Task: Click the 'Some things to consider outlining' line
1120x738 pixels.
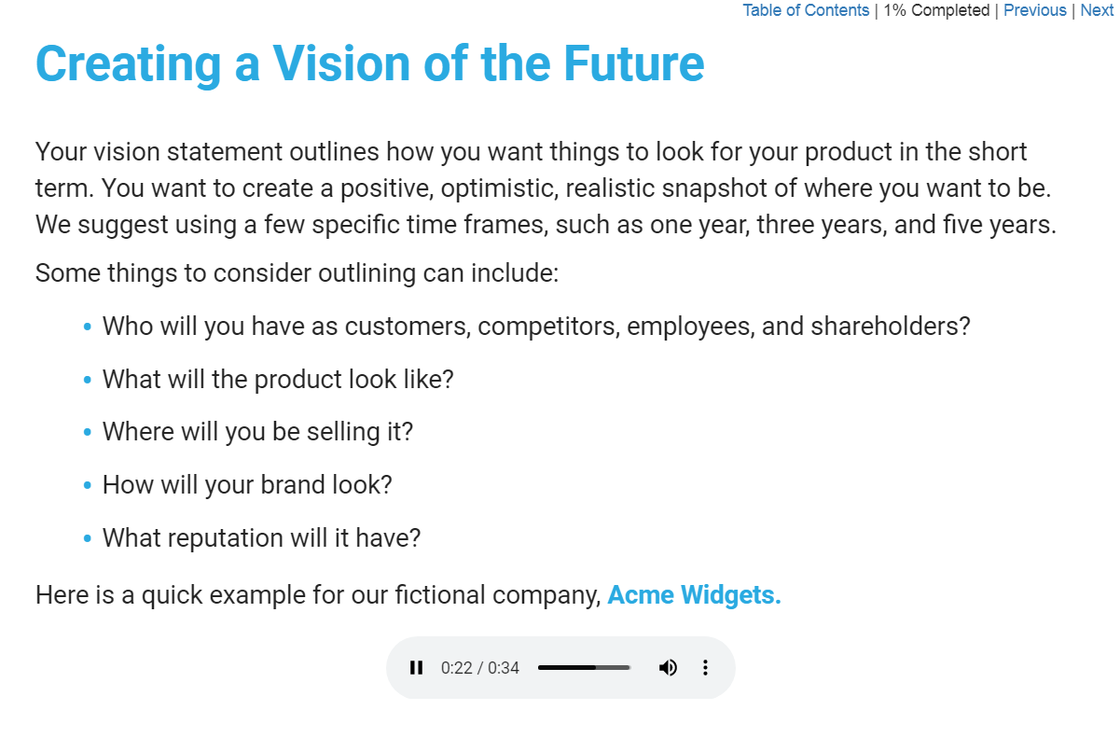Action: (297, 273)
